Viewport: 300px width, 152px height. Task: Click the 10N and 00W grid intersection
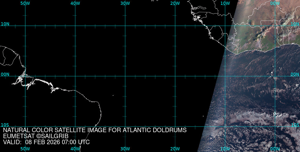click(x=275, y=26)
